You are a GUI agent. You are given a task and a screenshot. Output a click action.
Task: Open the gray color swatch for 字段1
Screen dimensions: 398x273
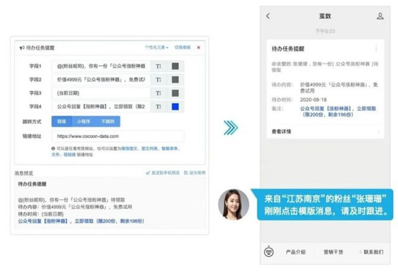coord(175,66)
